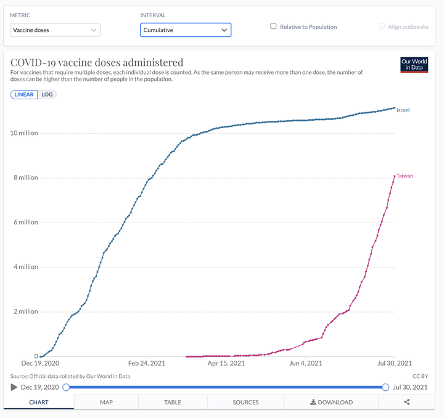Click the Taiwan line's final data point
Screen dimensions: 444x418
tap(395, 176)
